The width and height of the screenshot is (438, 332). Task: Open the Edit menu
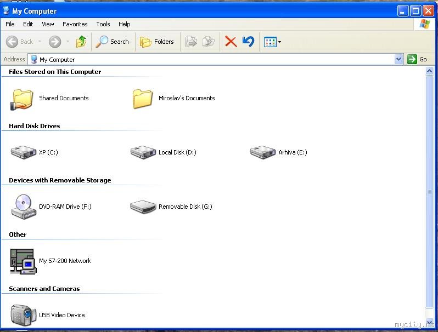(28, 24)
